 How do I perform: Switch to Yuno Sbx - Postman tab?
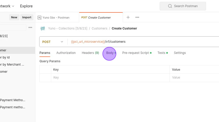tap(57, 18)
